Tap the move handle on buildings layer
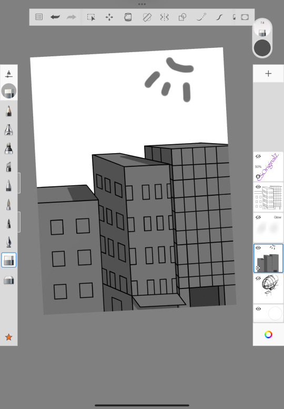This screenshot has width=284, height=409. point(258,268)
